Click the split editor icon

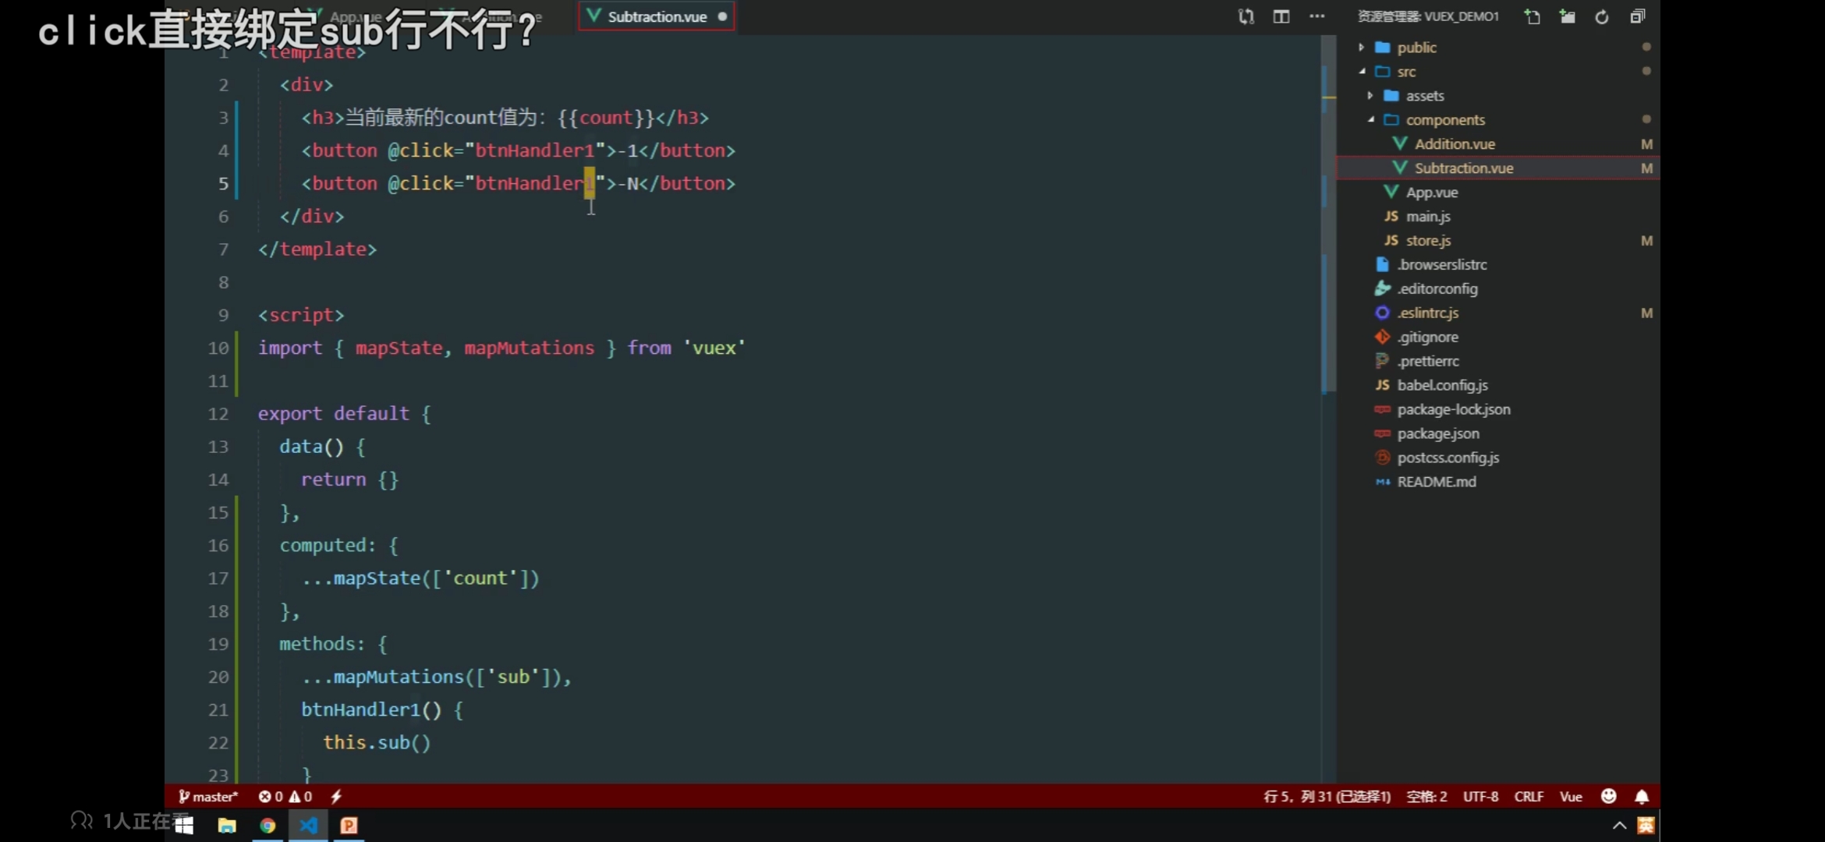(1281, 16)
